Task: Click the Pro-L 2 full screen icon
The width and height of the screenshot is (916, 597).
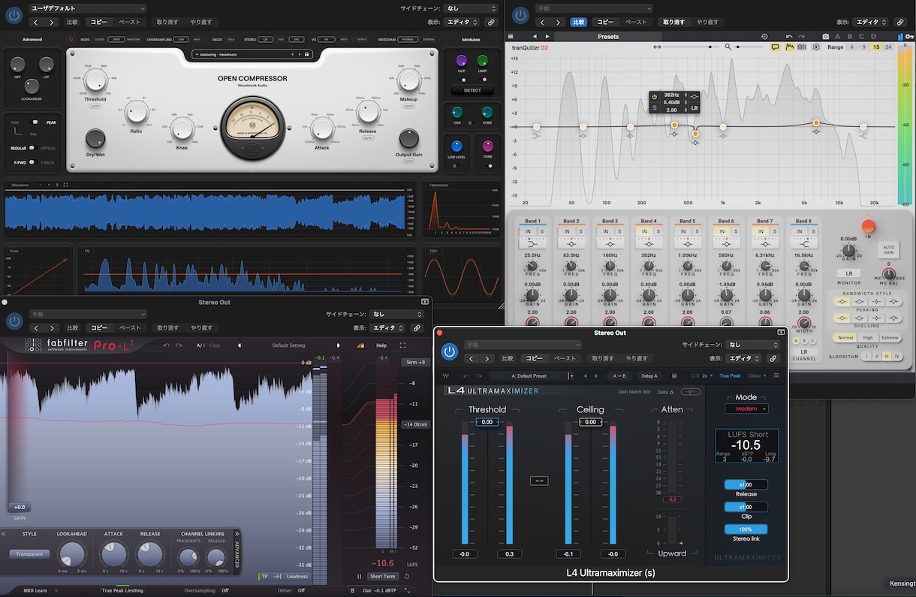Action: (x=403, y=345)
